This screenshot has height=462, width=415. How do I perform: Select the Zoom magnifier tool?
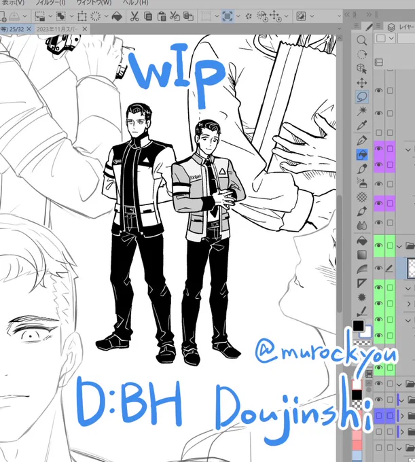click(x=362, y=40)
